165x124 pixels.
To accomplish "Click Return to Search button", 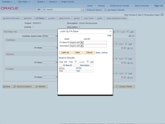I will [x=23, y=87].
